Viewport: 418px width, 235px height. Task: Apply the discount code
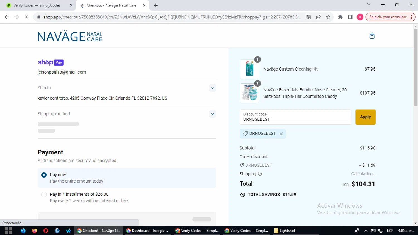(365, 117)
